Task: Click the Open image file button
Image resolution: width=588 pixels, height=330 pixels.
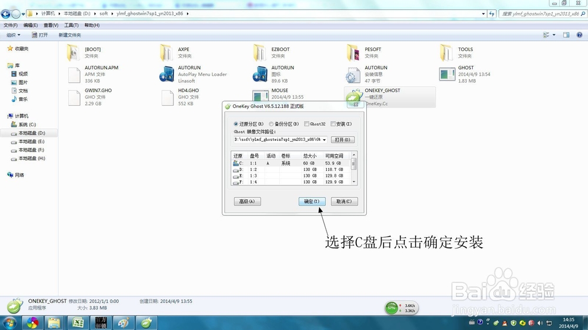Action: click(x=342, y=140)
